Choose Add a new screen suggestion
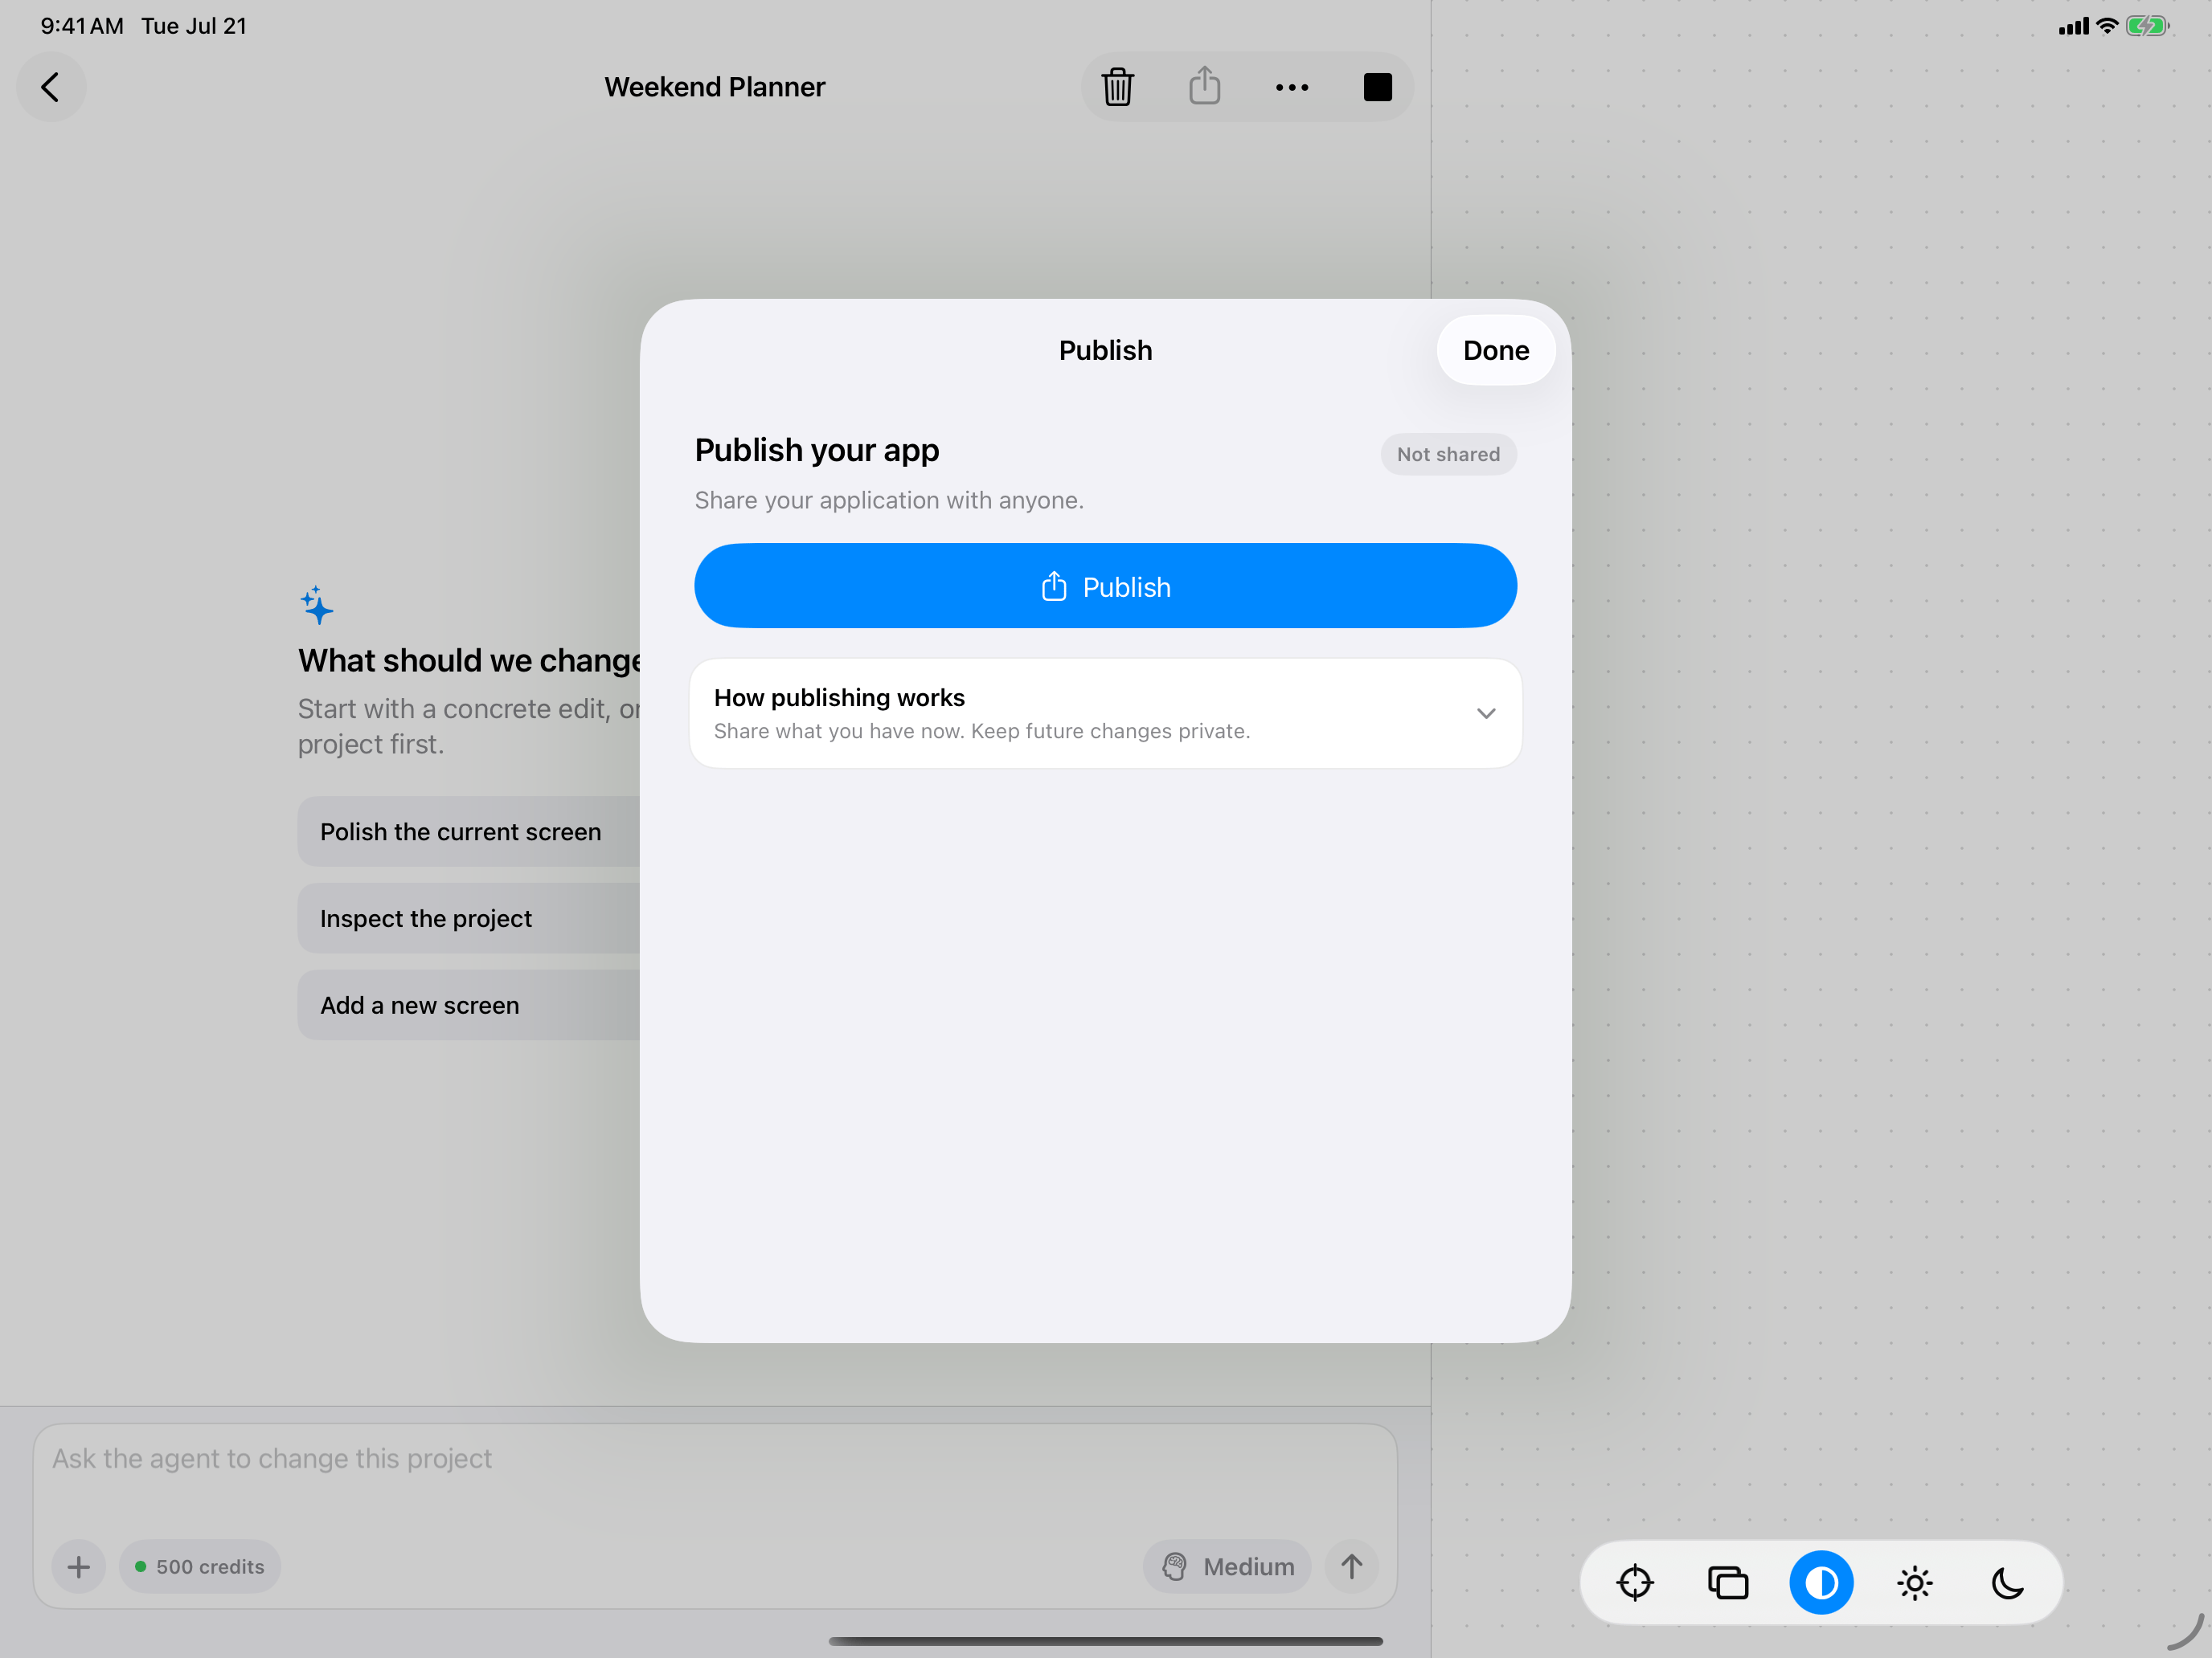Image resolution: width=2212 pixels, height=1658 pixels. 469,1006
